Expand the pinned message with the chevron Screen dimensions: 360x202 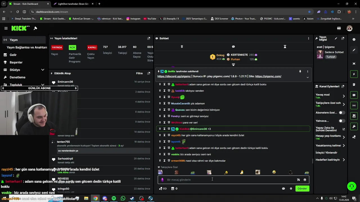[307, 77]
